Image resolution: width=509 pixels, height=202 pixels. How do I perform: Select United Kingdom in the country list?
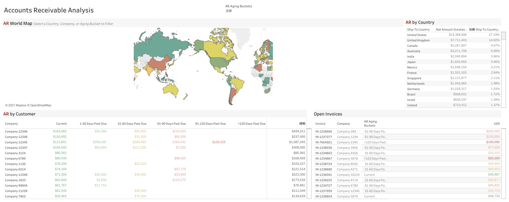click(x=418, y=40)
